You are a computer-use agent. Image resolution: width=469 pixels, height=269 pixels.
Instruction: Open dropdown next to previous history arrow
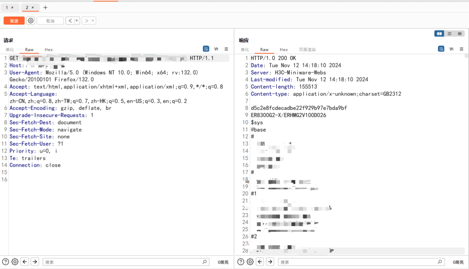[x=77, y=21]
